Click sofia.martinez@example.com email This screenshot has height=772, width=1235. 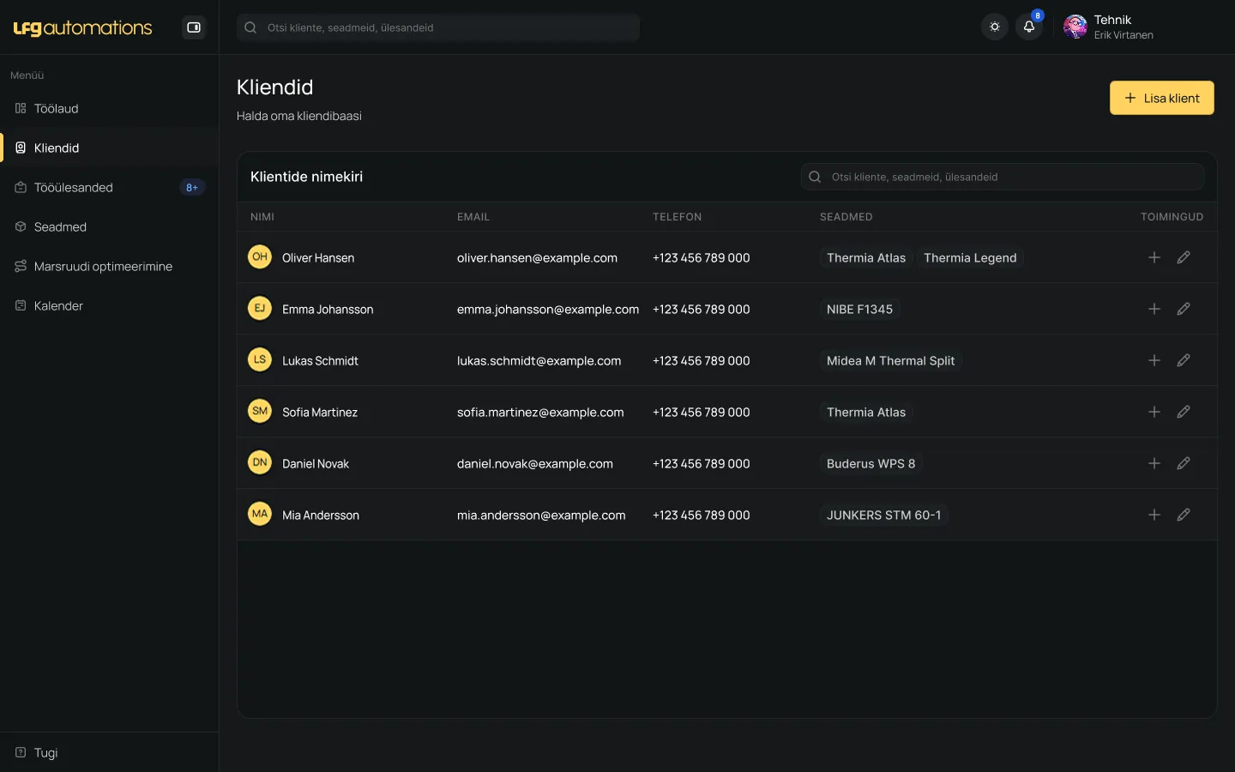point(540,413)
